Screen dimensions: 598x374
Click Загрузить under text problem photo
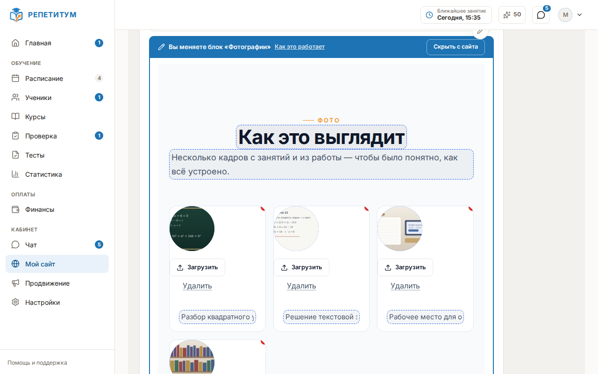tap(301, 267)
